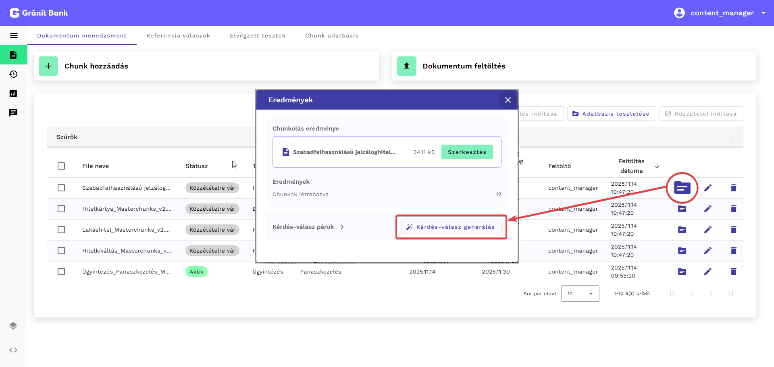This screenshot has height=367, width=774.
Task: Open results for Hitelkiváltás_Masterchunks row
Action: (x=682, y=251)
